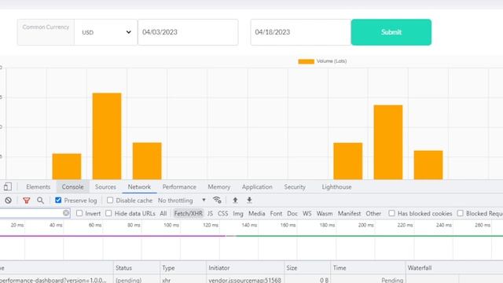The width and height of the screenshot is (503, 283).
Task: Open the Memory tab
Action: (218, 187)
